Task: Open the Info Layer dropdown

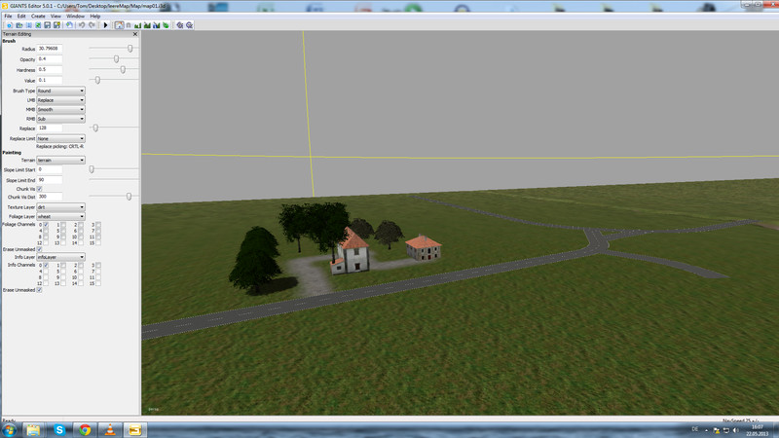Action: (60, 257)
